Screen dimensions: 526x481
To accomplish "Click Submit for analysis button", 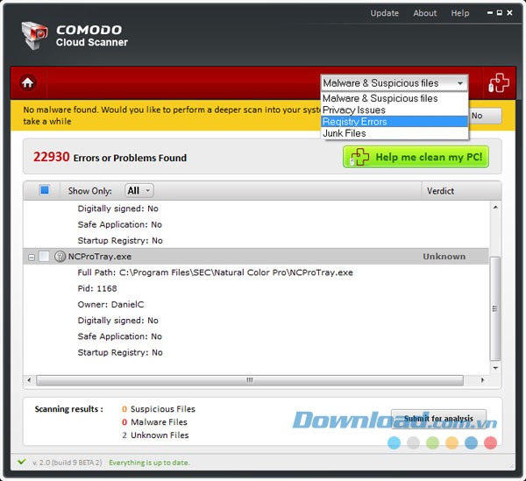I will [439, 418].
